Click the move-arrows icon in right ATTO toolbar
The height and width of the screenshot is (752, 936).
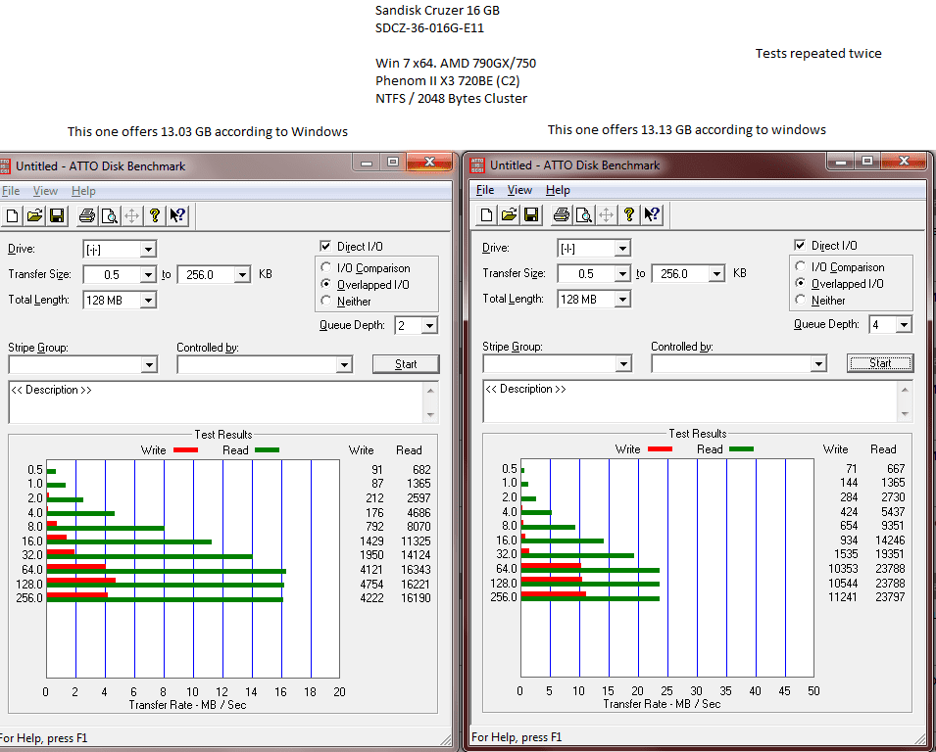[607, 214]
